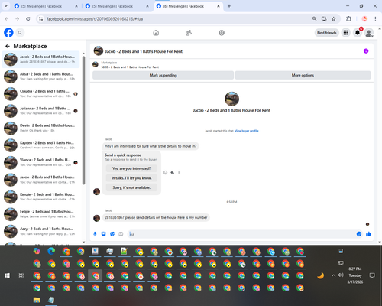This screenshot has width=382, height=306.
Task: Close the active Messenger tab
Action: coord(219,6)
